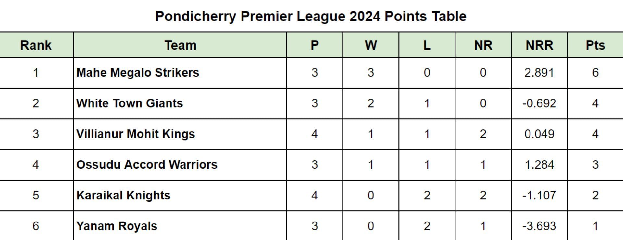623x240 pixels.
Task: Click the Pondicherry Premier League table title
Action: pyautogui.click(x=311, y=16)
